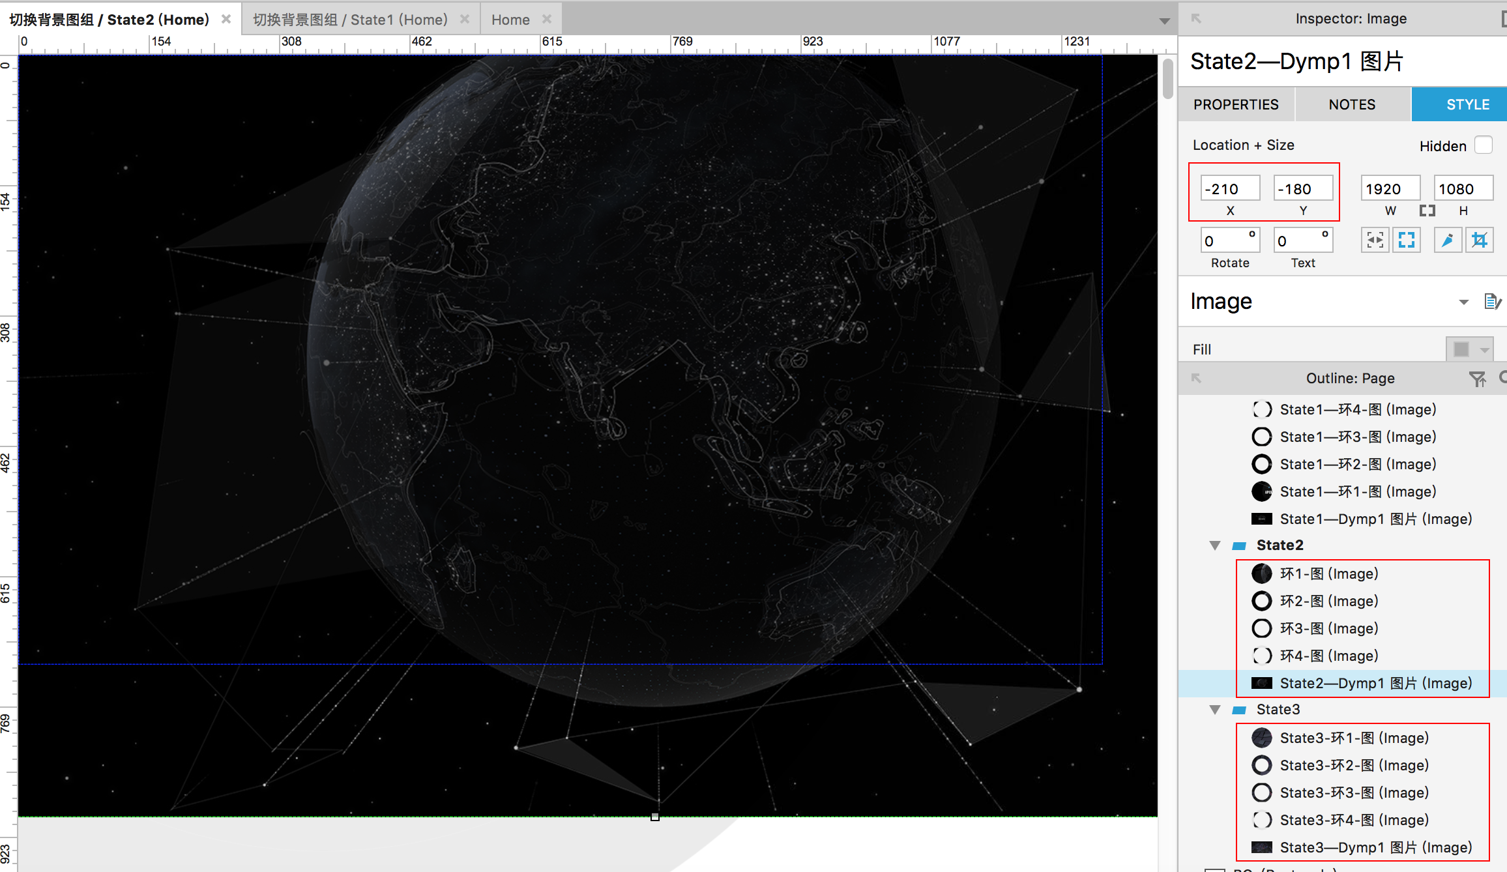1507x872 pixels.
Task: Click the crop image icon
Action: [x=1479, y=240]
